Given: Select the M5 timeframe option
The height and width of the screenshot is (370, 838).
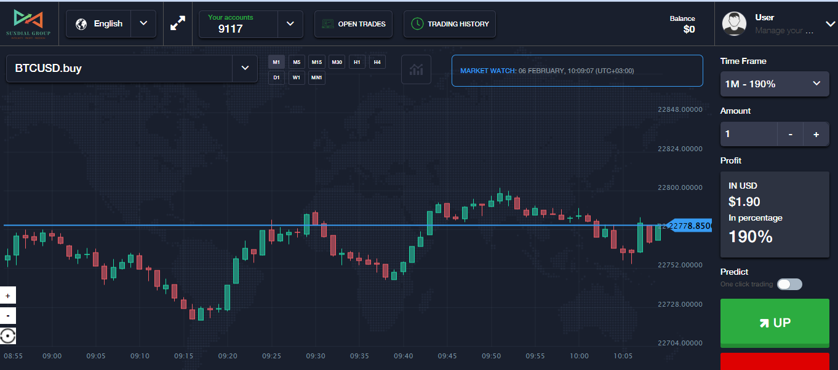Looking at the screenshot, I should click(x=297, y=62).
